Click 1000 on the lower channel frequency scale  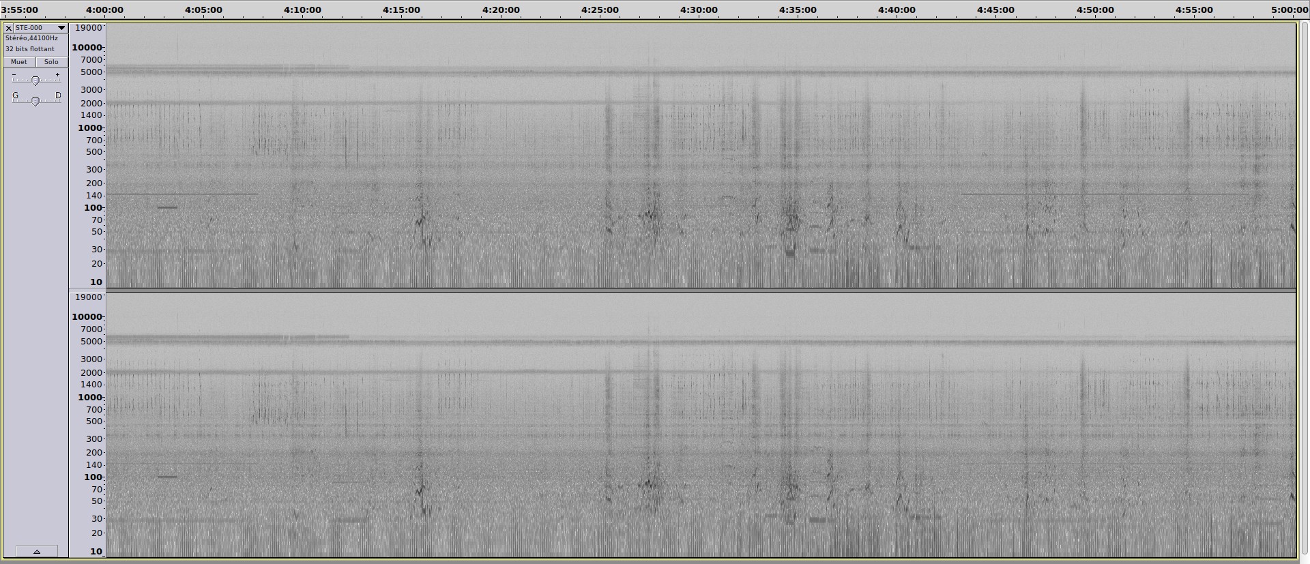[89, 398]
